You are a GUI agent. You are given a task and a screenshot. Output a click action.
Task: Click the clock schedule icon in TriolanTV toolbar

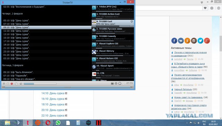pyautogui.click(x=120, y=84)
